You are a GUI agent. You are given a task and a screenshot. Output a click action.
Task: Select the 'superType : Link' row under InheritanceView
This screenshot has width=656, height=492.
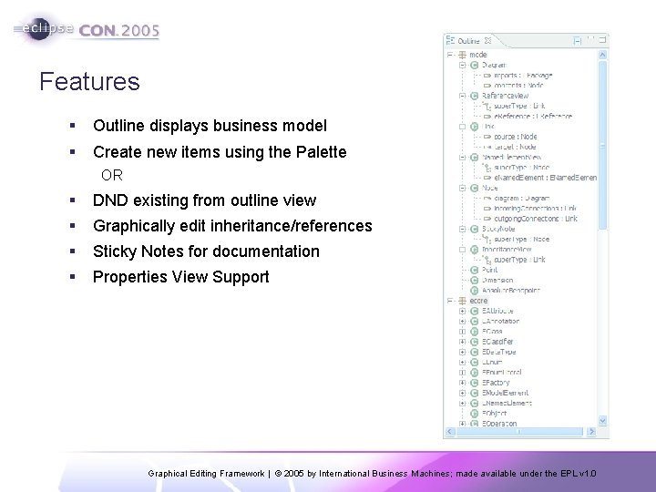(514, 260)
